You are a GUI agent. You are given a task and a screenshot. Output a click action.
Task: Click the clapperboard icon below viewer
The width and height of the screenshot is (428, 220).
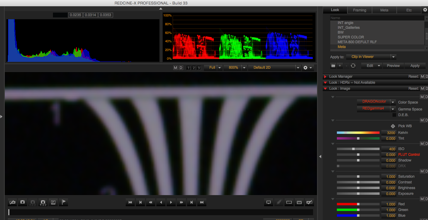(299, 202)
